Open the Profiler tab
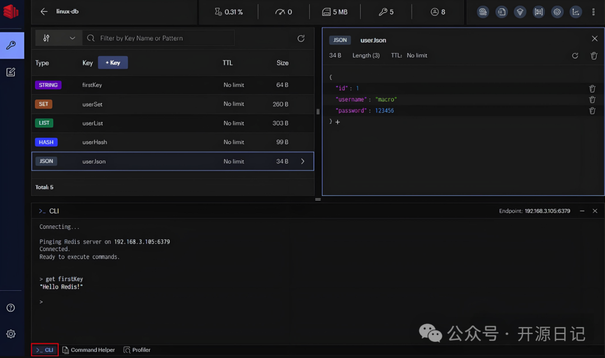The image size is (605, 358). (137, 350)
